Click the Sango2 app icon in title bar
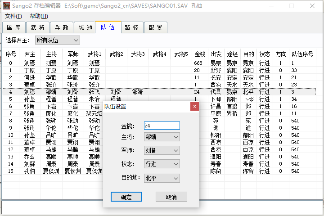The image size is (324, 216). coord(6,6)
